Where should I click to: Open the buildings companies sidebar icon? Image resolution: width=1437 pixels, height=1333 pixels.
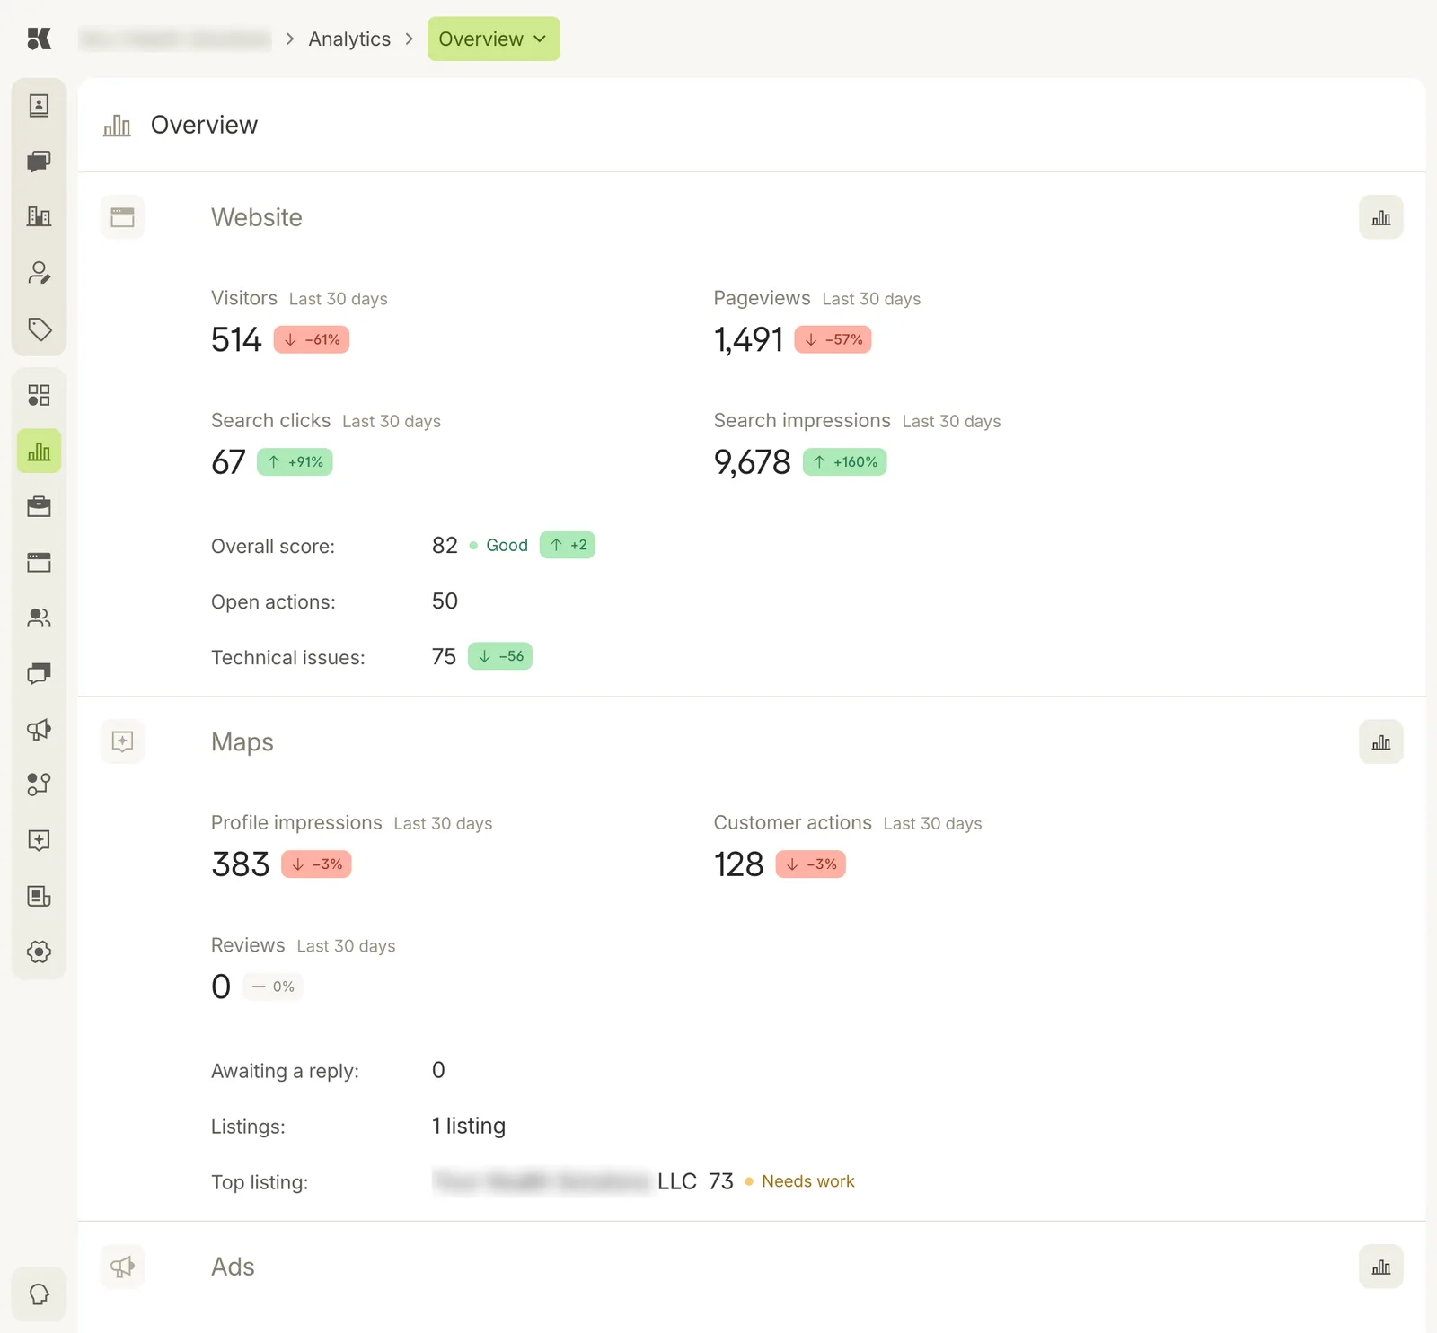point(39,216)
